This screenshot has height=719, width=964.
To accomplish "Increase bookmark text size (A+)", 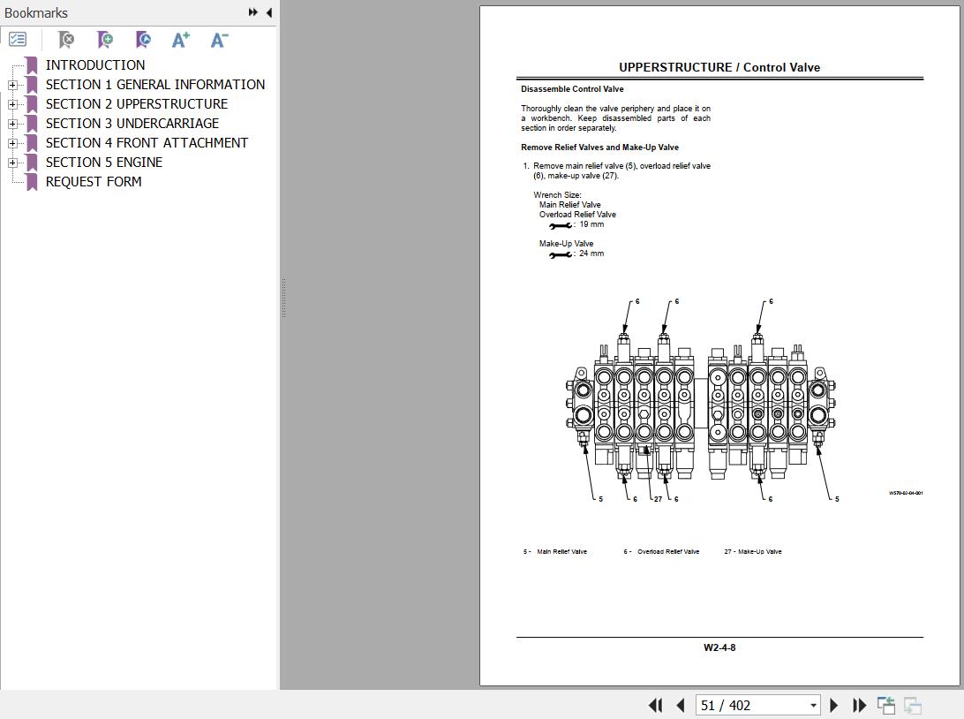I will tap(181, 40).
